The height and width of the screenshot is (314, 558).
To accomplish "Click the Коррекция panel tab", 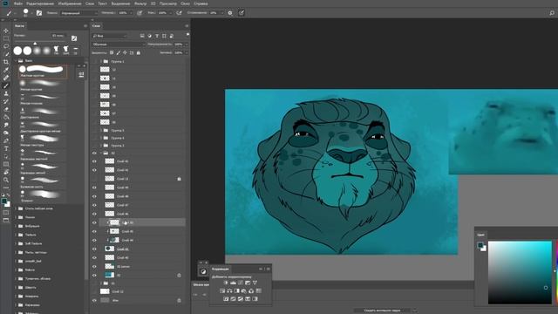I will (221, 270).
